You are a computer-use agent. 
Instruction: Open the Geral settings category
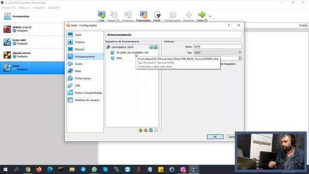click(x=85, y=35)
